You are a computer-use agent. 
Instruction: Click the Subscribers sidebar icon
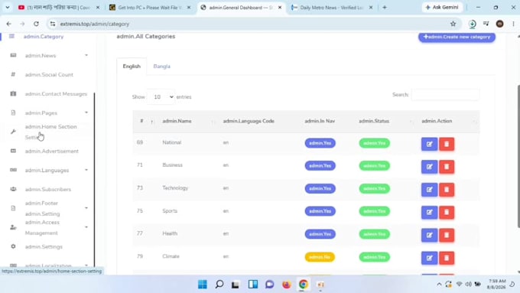coord(13,189)
